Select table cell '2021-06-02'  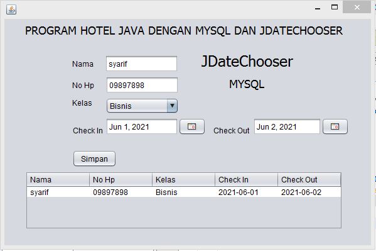coord(309,192)
